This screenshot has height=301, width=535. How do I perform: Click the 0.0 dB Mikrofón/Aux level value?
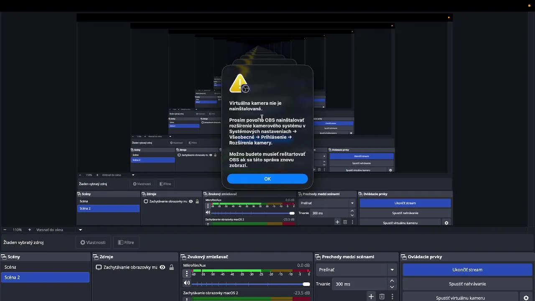click(x=303, y=265)
